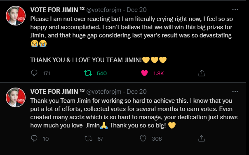The image size is (249, 155).
Task: Visit @voteforpjm handle in second tweet
Action: click(104, 92)
